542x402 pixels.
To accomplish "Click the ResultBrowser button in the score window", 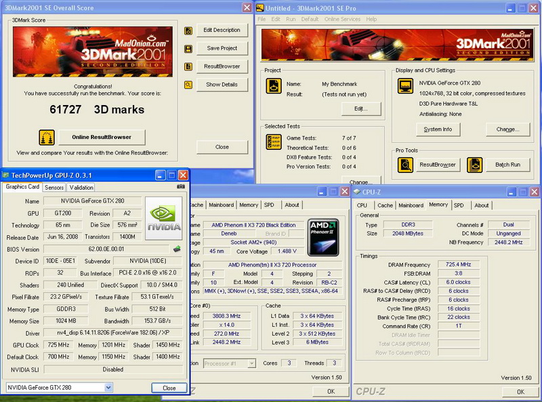I will (x=222, y=66).
